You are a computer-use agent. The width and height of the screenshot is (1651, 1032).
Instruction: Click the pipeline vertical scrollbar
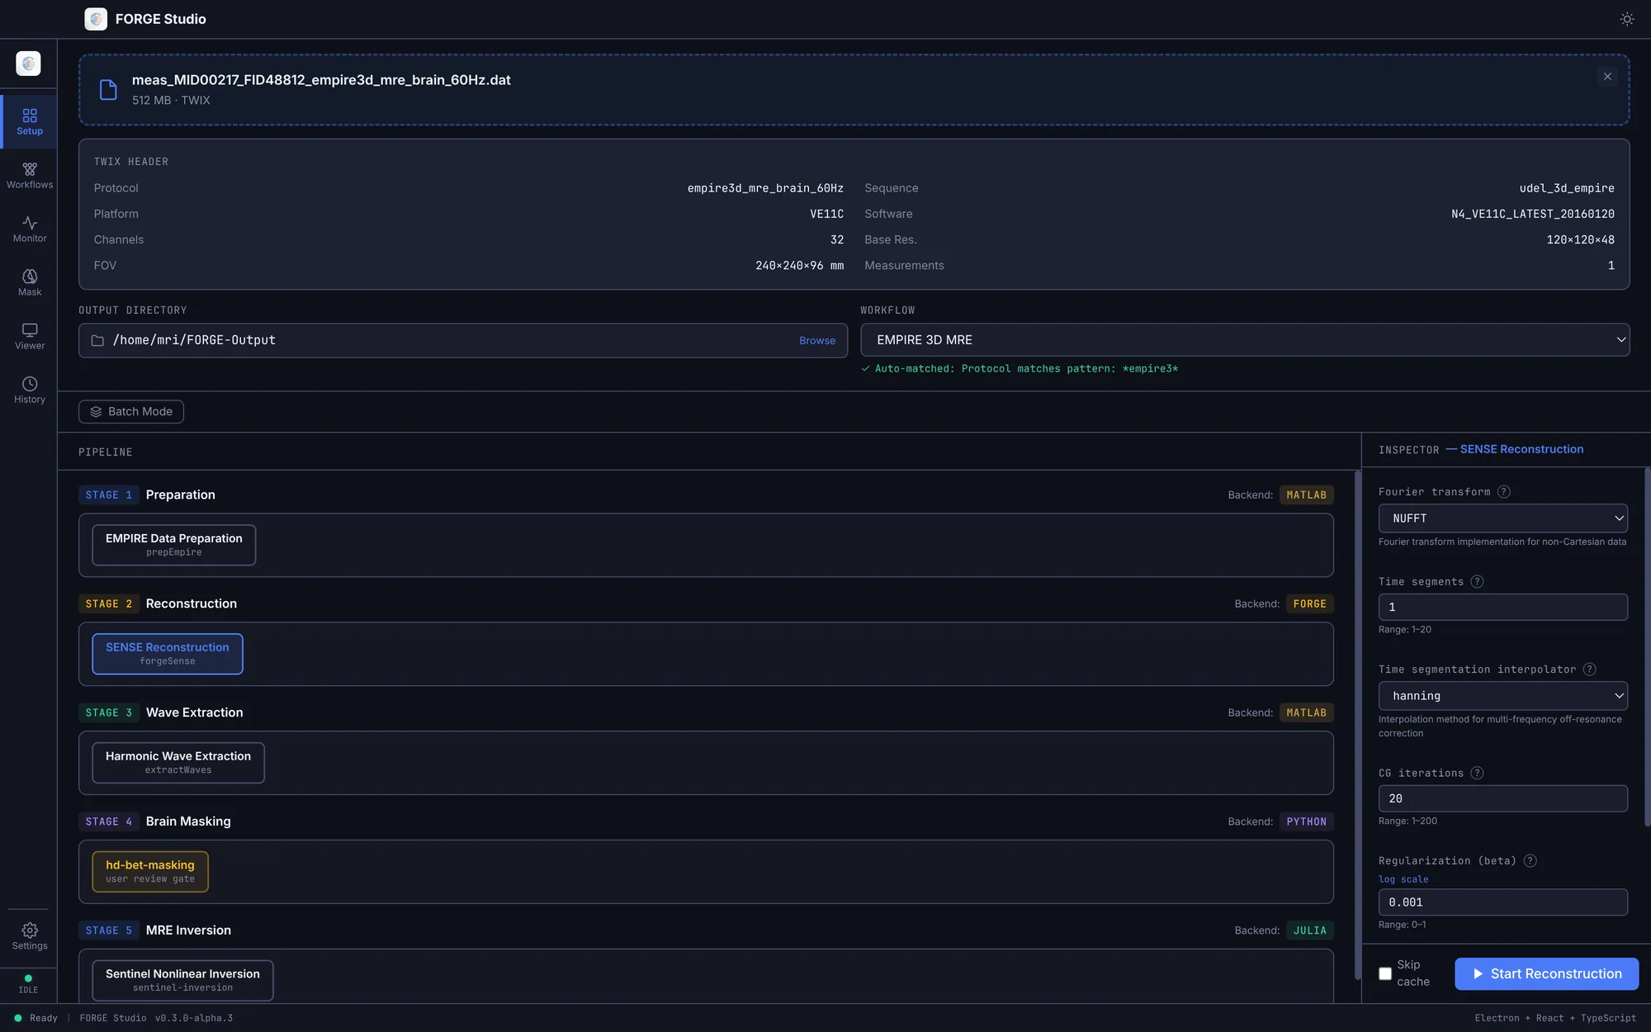(1357, 725)
